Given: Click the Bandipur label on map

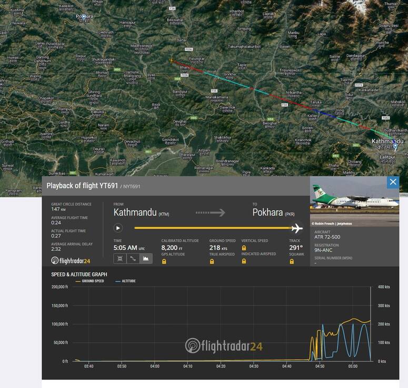Looking at the screenshot, I should point(180,91).
